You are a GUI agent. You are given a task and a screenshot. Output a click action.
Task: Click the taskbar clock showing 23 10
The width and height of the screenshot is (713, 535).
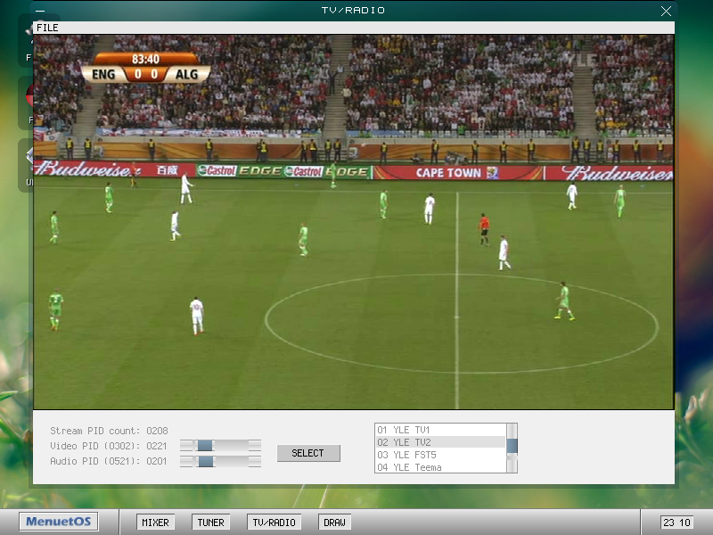click(x=676, y=523)
